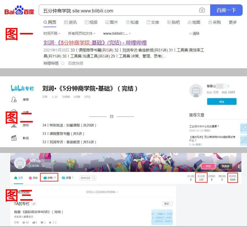Switch to the 资讯 tab
Screen dimensions: 247x227
pos(70,22)
